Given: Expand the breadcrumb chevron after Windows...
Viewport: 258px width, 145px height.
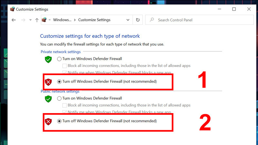Looking at the screenshot, I should click(75, 20).
